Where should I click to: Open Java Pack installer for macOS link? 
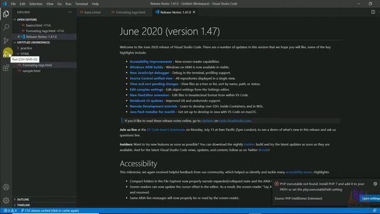coord(152,112)
